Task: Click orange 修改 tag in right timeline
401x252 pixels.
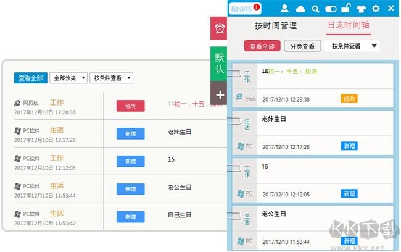Action: click(349, 99)
